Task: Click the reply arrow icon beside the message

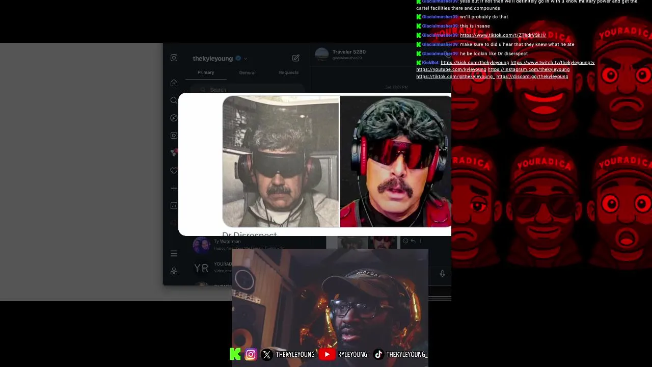Action: point(413,241)
